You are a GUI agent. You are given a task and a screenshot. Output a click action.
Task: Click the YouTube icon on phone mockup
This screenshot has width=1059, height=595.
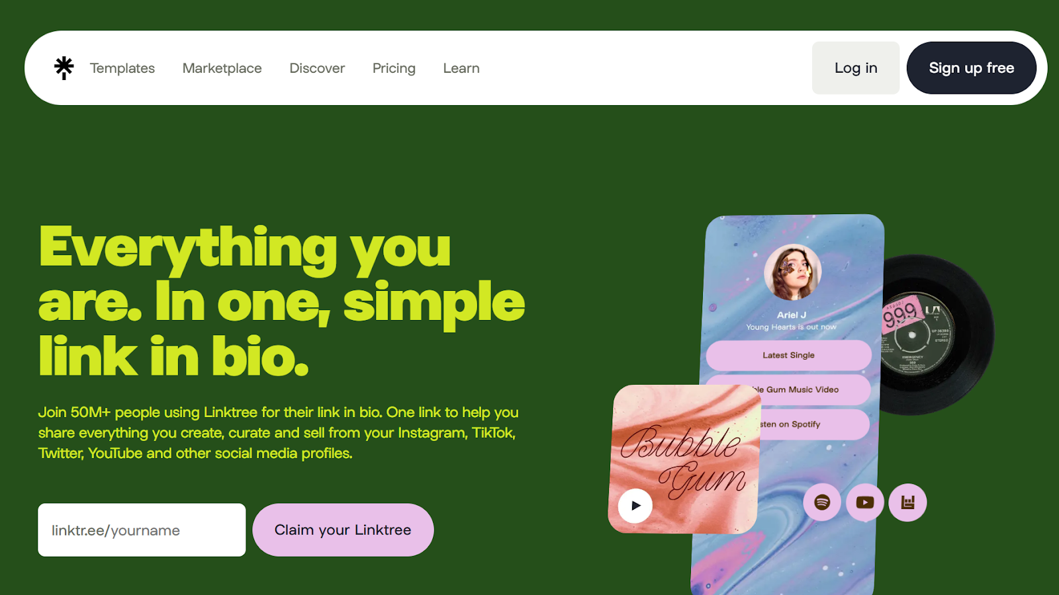tap(864, 502)
